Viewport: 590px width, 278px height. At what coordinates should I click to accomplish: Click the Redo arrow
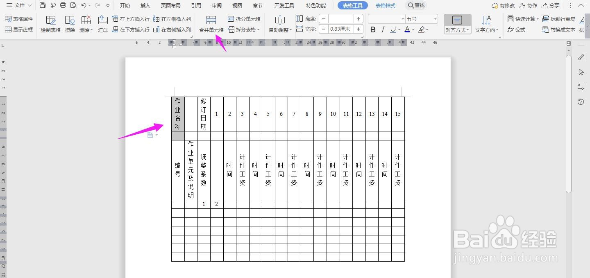tap(97, 5)
